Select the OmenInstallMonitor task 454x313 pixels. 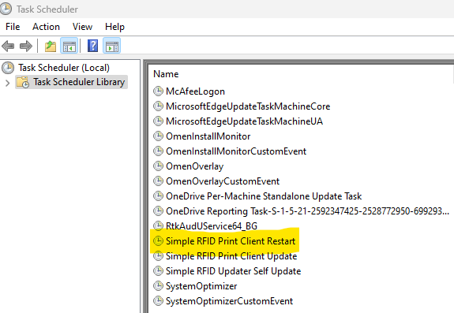(208, 136)
